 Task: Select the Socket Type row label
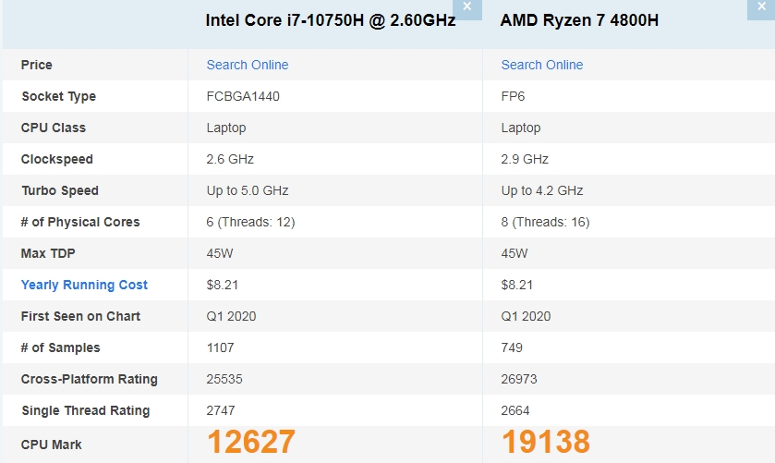[x=58, y=96]
